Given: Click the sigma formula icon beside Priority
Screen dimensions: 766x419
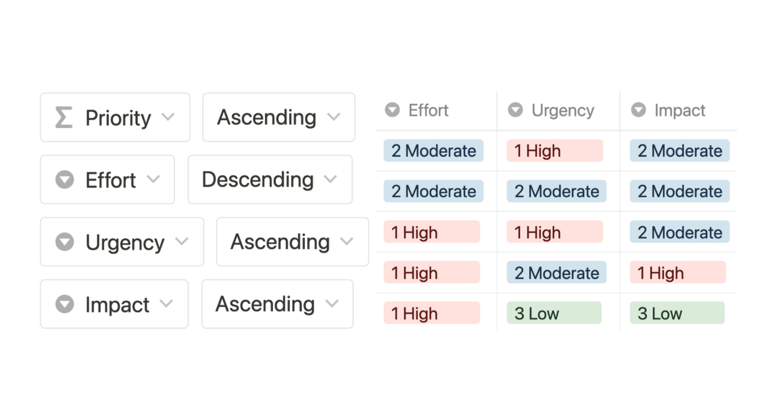Looking at the screenshot, I should tap(64, 118).
